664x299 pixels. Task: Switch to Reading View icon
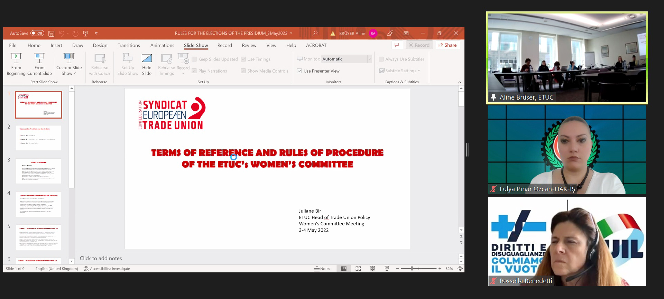(x=372, y=269)
